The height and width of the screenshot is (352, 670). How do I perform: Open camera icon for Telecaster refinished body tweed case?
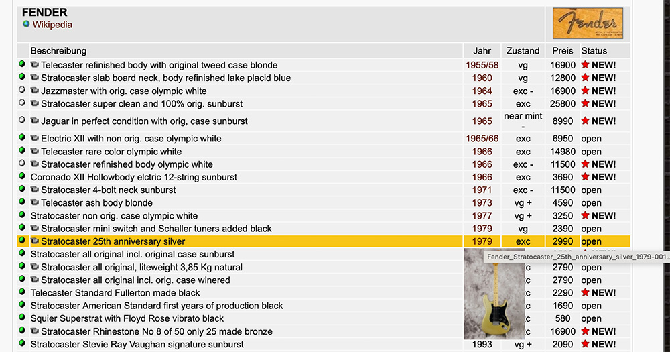click(x=35, y=65)
